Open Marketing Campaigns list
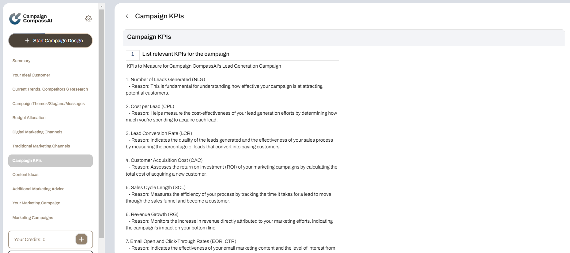The height and width of the screenshot is (253, 570). tap(33, 218)
